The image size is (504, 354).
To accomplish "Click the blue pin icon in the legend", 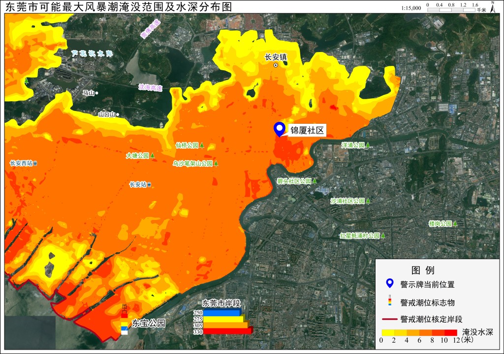I will [390, 283].
